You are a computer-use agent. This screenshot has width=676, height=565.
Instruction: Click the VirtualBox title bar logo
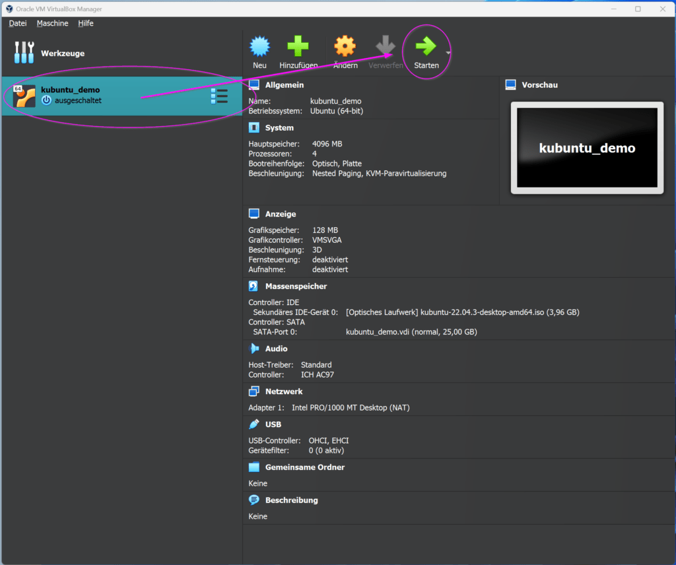click(9, 9)
